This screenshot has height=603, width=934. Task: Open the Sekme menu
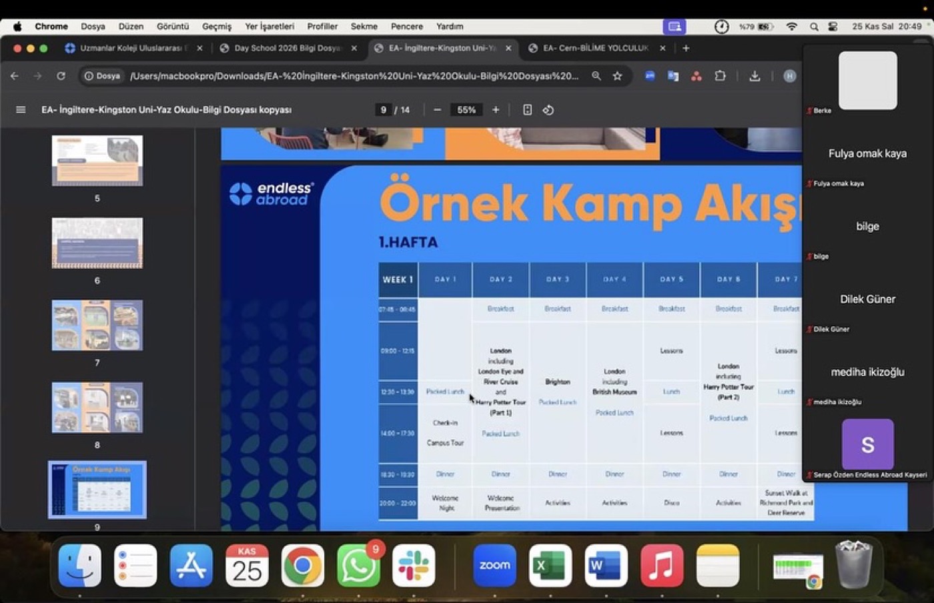tap(364, 27)
